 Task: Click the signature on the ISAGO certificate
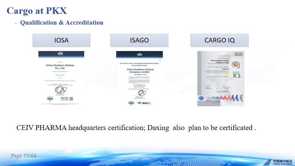(142, 93)
